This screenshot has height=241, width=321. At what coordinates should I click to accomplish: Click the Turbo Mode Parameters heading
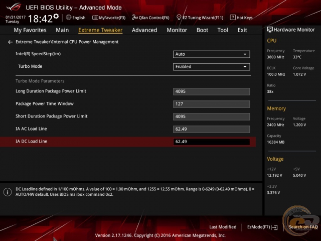click(x=40, y=81)
